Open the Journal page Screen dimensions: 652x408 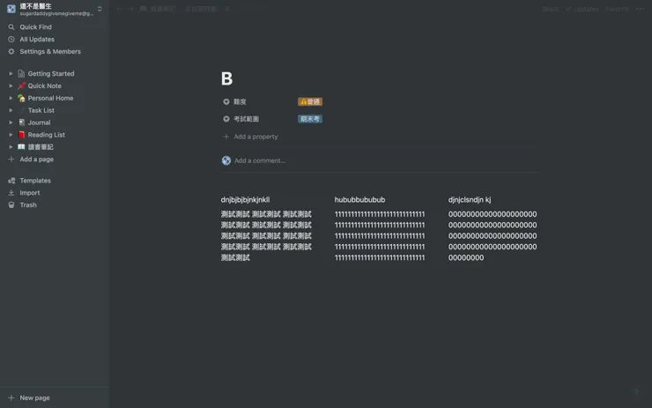(x=39, y=122)
